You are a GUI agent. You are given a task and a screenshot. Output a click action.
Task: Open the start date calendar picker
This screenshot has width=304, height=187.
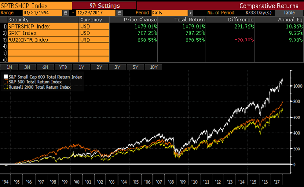coord(66,13)
